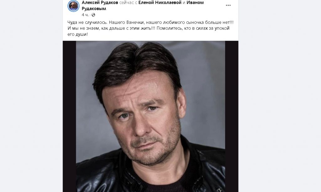Click the word сейчас in the post header

(x=126, y=3)
